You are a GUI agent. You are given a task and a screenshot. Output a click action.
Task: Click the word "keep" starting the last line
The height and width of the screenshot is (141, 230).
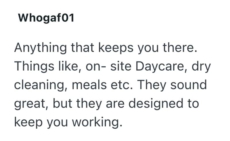pyautogui.click(x=28, y=123)
